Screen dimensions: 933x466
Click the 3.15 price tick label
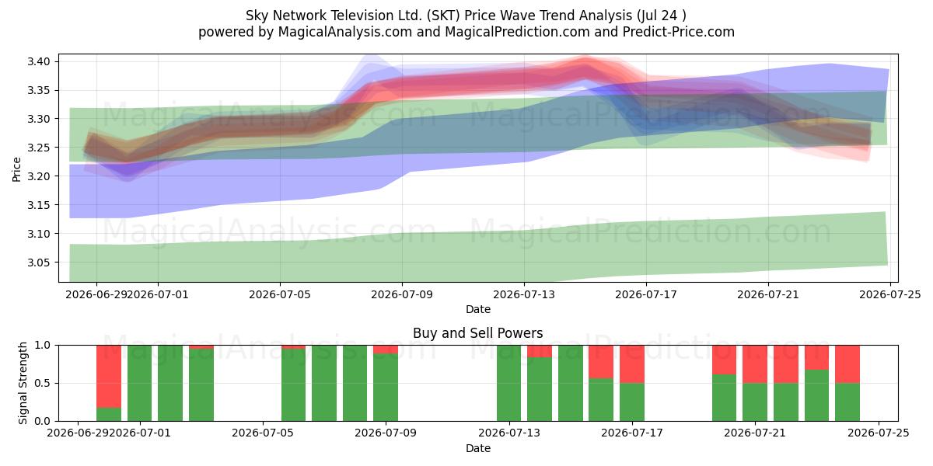pyautogui.click(x=39, y=205)
